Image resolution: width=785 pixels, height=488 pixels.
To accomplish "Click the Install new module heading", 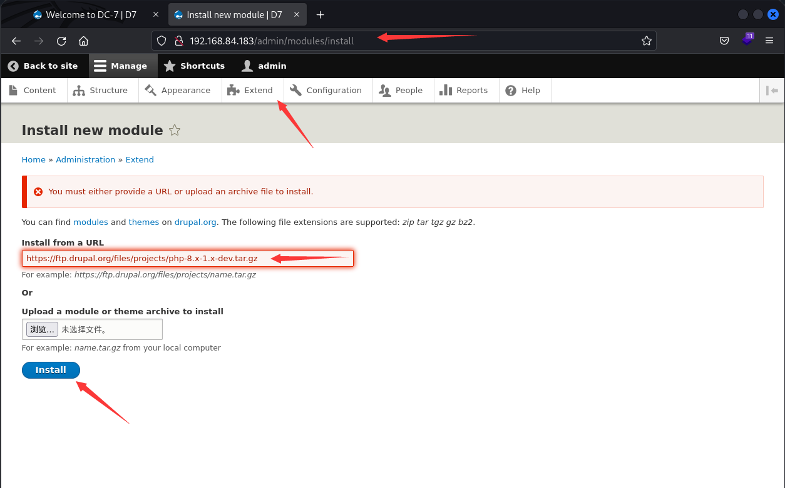I will click(93, 130).
